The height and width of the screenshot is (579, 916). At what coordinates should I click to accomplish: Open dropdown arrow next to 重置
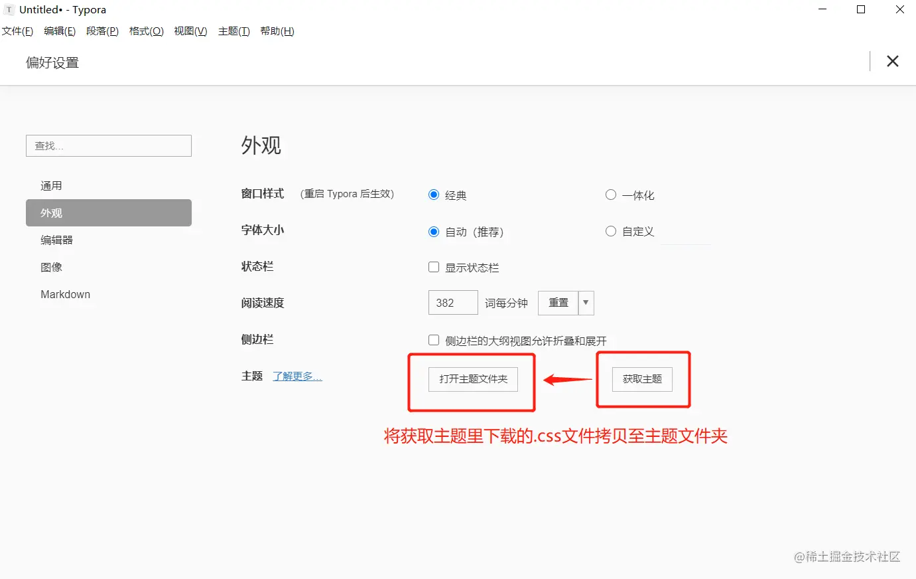pos(586,303)
